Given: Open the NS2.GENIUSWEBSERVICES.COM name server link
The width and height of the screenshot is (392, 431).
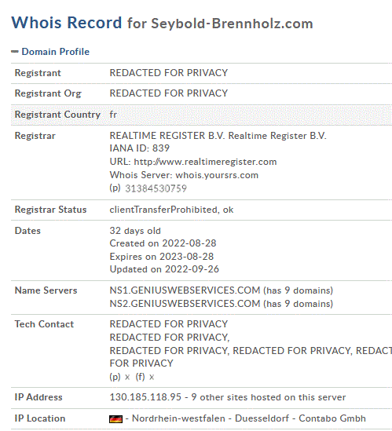Looking at the screenshot, I should pyautogui.click(x=185, y=304).
